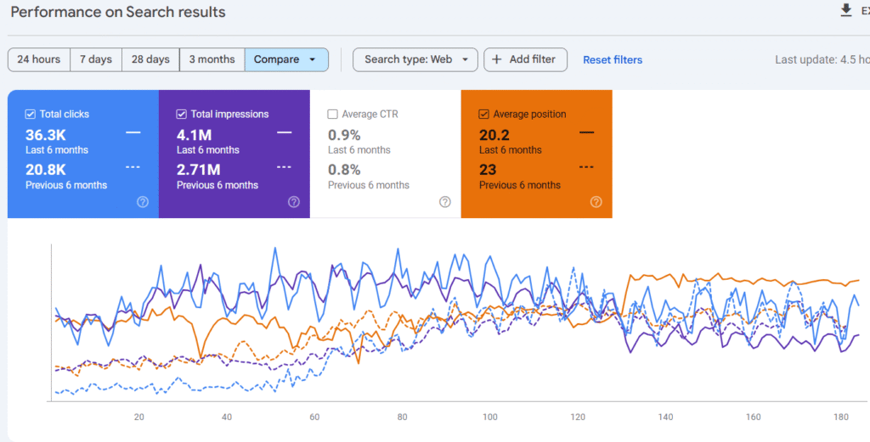The width and height of the screenshot is (870, 442).
Task: Click help icon on Average CTR card
Action: point(445,202)
